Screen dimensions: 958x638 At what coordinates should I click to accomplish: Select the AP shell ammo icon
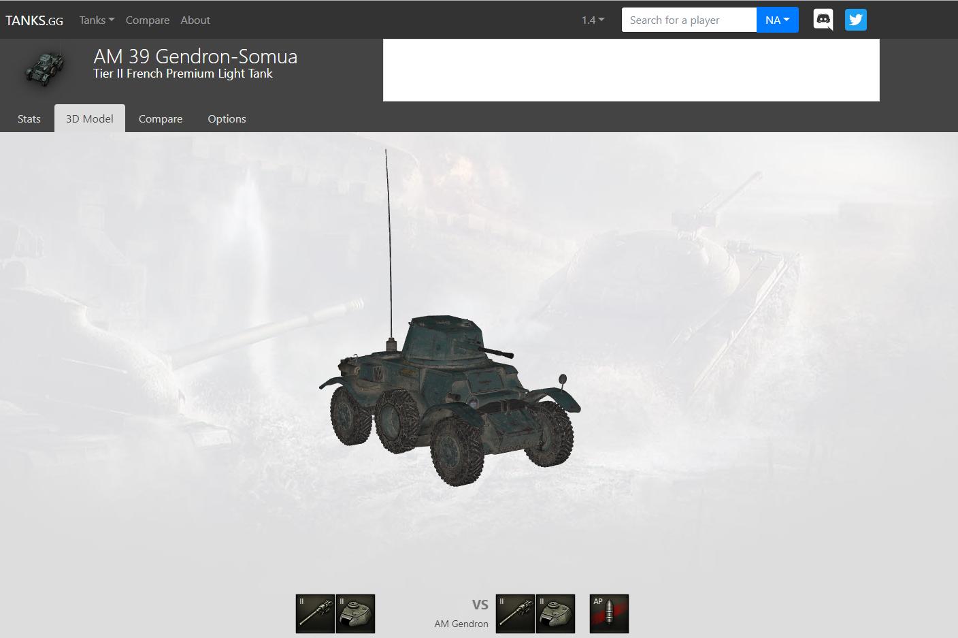609,613
